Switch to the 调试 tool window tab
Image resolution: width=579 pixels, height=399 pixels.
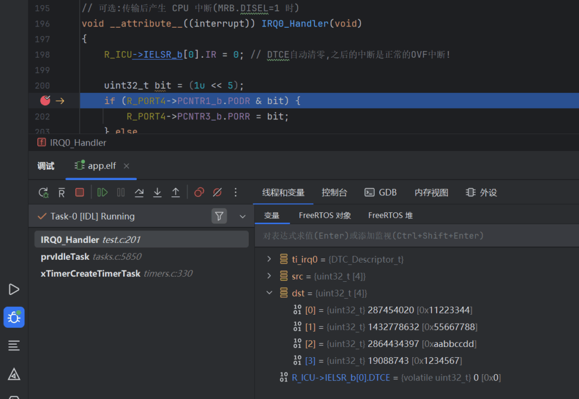46,166
